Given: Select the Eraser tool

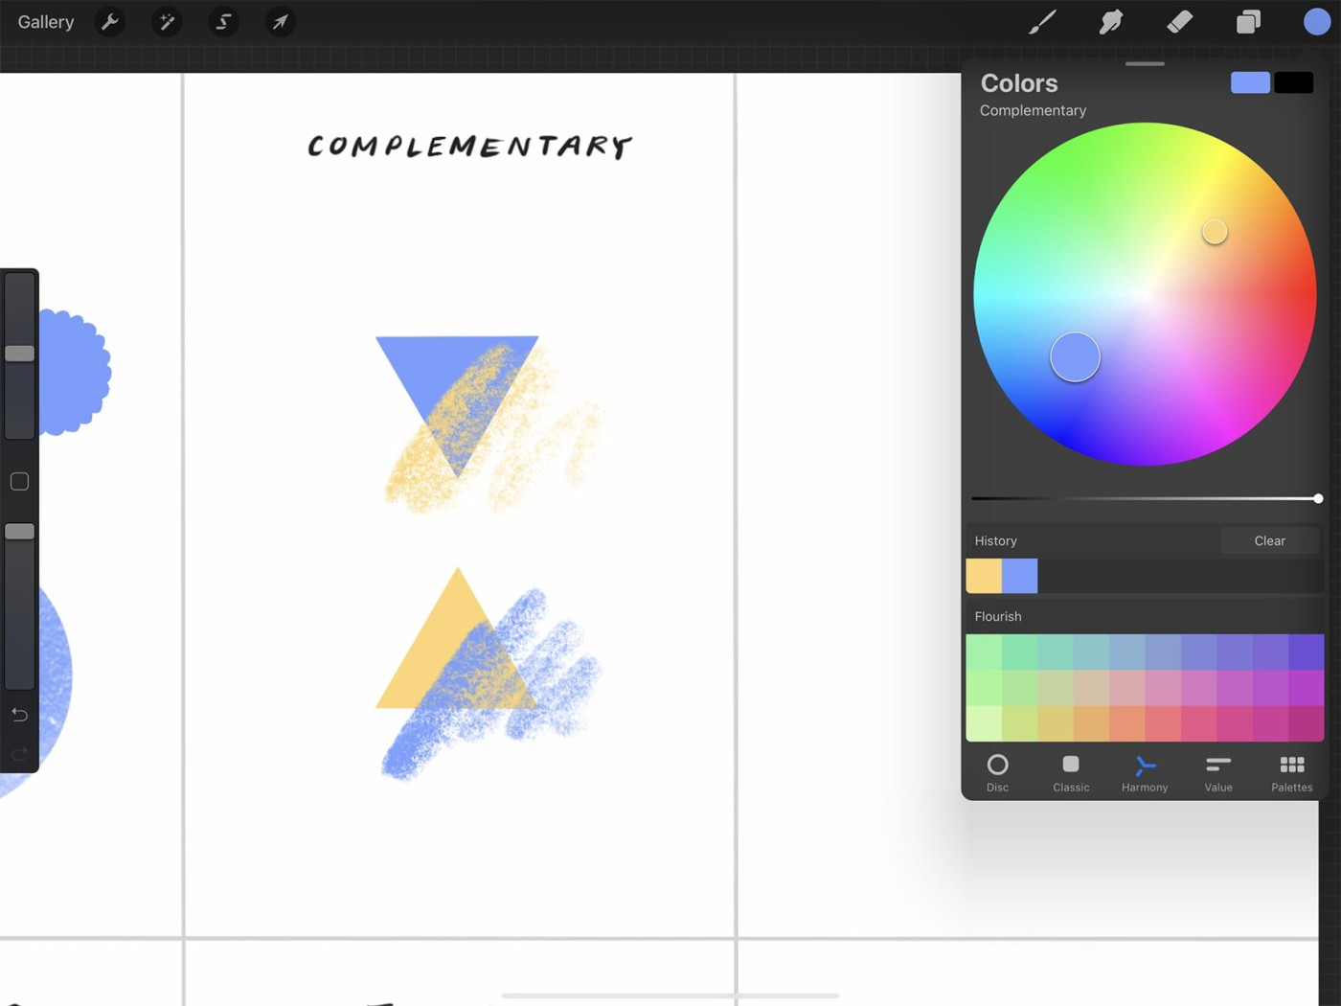Looking at the screenshot, I should point(1179,22).
